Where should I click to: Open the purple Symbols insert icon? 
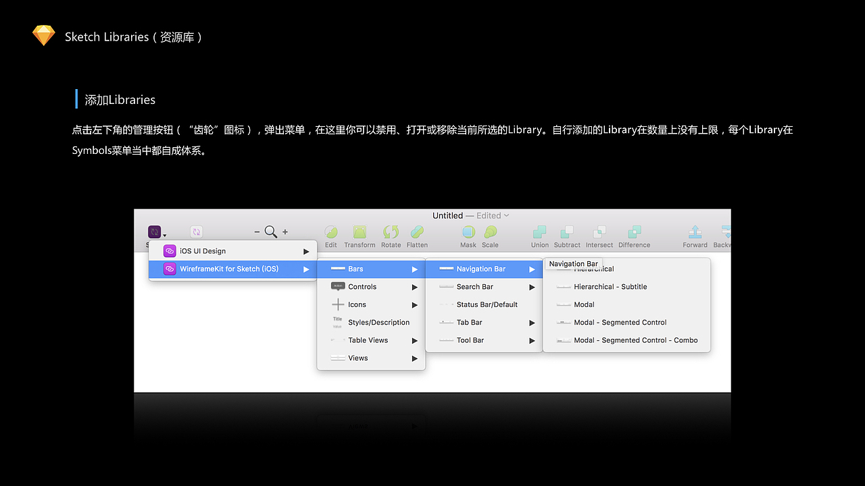[x=154, y=232]
